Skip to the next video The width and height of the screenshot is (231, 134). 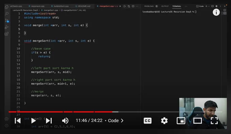click(49, 121)
